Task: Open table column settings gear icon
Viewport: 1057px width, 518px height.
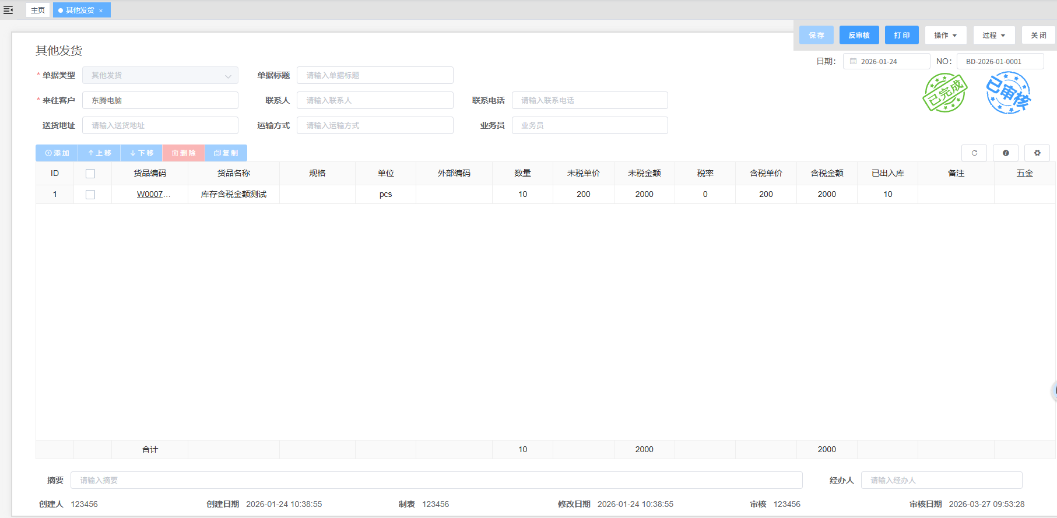Action: (x=1037, y=153)
